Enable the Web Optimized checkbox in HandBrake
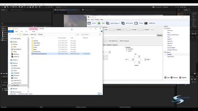 tap(108, 41)
